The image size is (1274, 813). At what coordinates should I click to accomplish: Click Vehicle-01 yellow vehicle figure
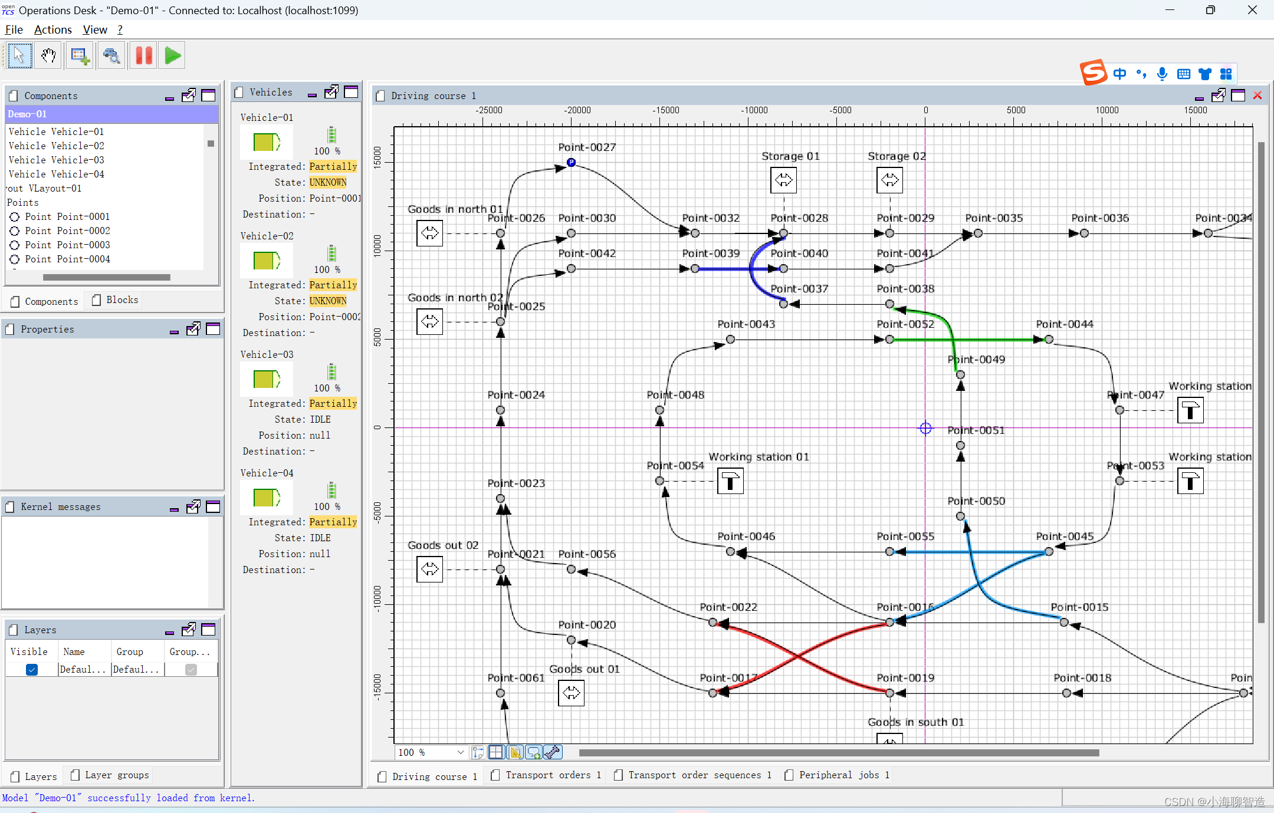pyautogui.click(x=266, y=142)
